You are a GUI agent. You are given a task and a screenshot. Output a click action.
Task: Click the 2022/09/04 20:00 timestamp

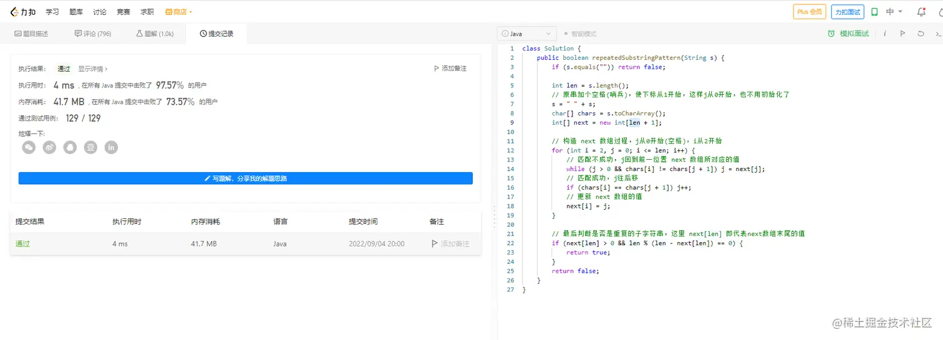[377, 244]
